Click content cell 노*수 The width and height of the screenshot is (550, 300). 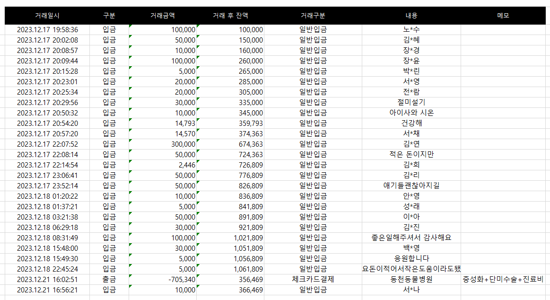[411, 30]
